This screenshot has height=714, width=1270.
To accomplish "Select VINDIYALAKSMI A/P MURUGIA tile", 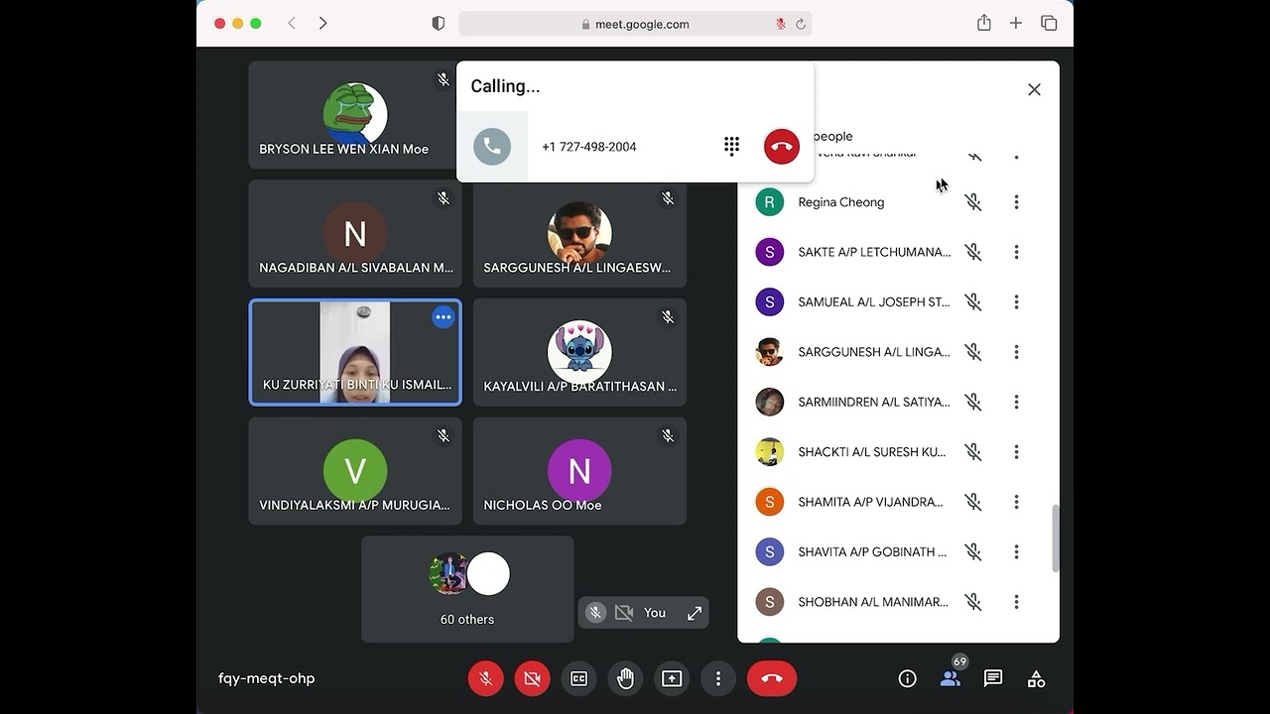I will pyautogui.click(x=355, y=471).
